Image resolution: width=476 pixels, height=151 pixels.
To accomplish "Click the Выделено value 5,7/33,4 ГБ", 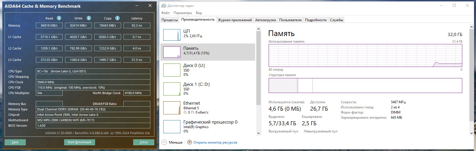I will point(282,123).
